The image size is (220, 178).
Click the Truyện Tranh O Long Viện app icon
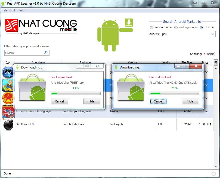tap(8, 111)
